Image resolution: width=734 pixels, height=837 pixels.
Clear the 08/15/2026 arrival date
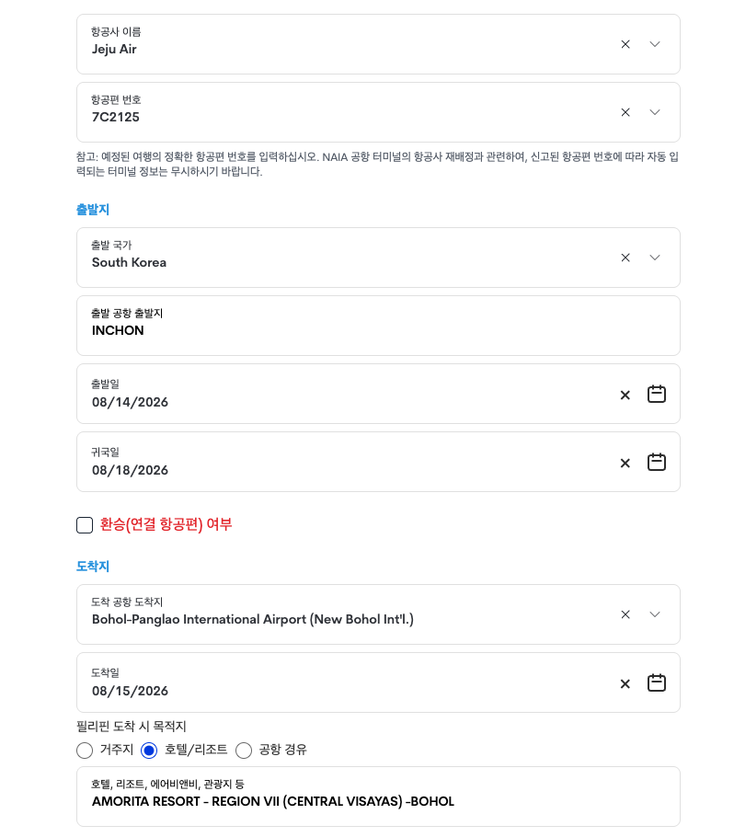[x=625, y=683]
